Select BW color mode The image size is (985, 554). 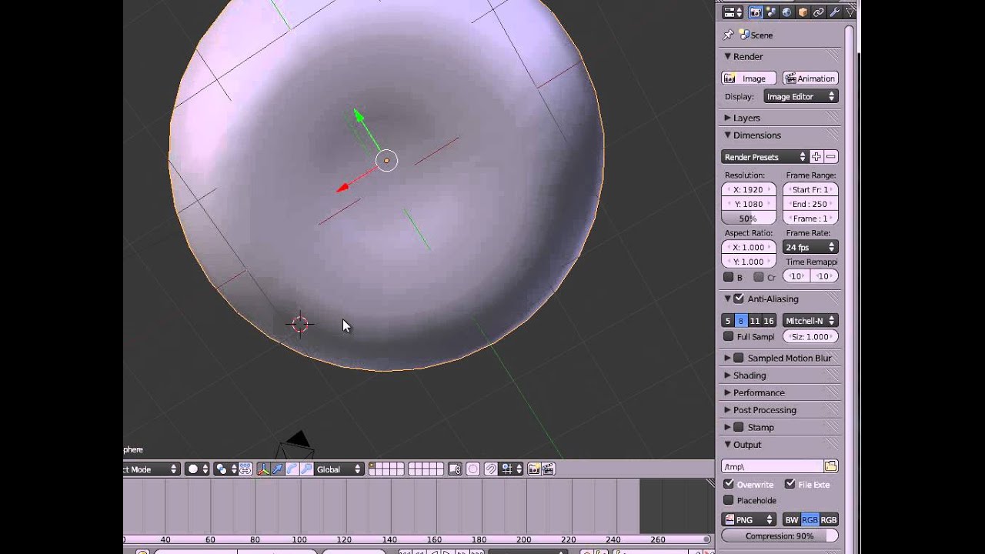[792, 520]
